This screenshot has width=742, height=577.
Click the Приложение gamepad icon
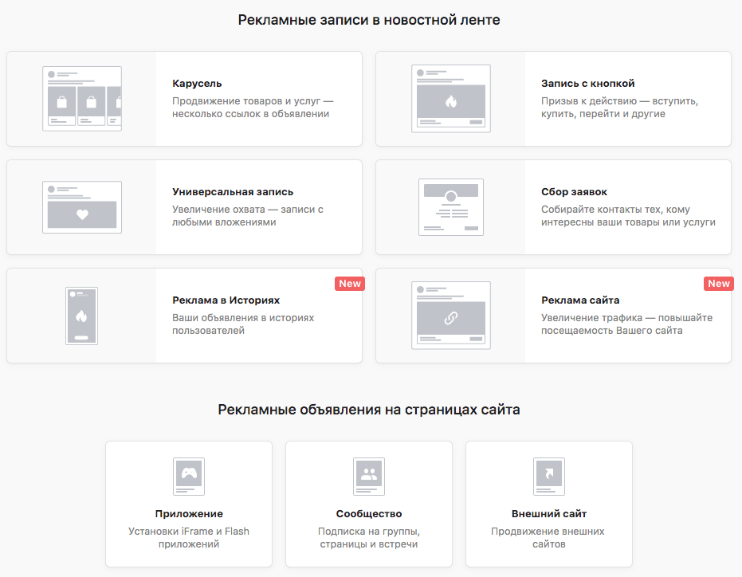189,477
